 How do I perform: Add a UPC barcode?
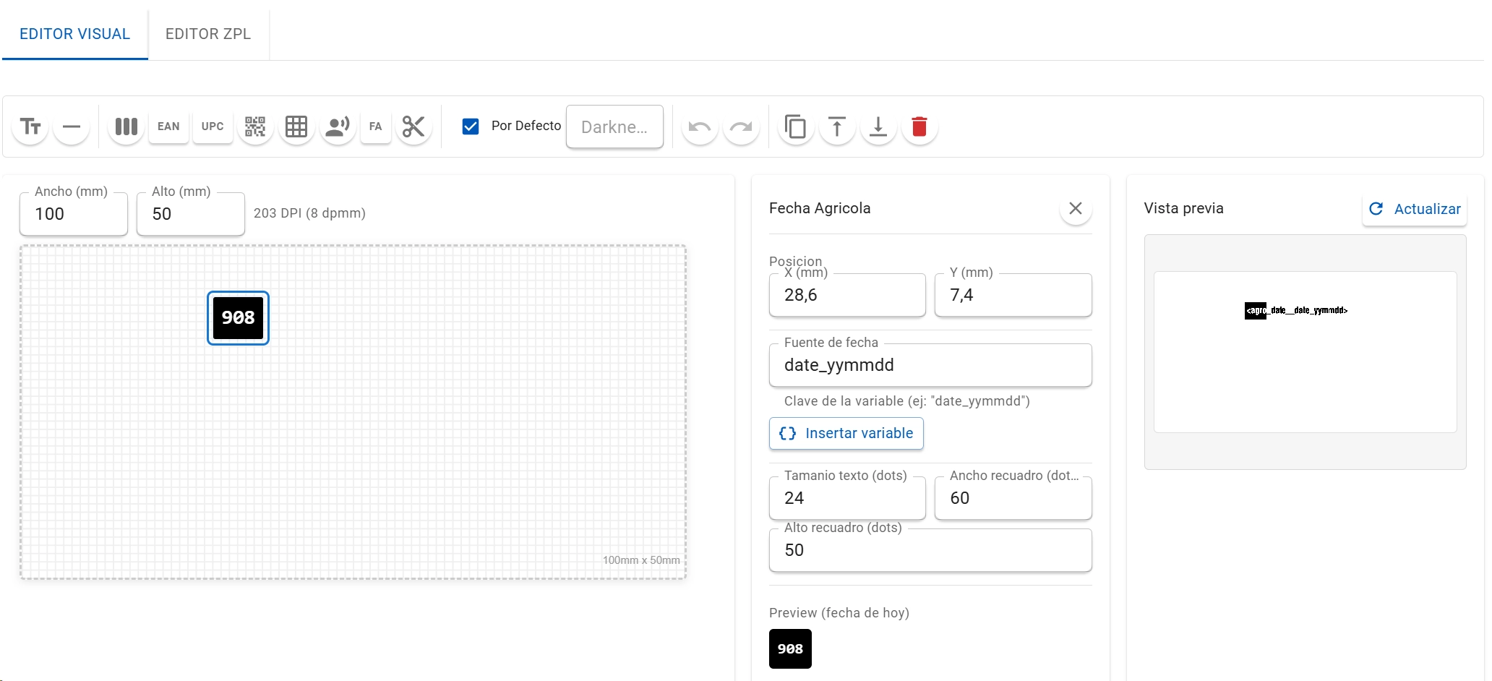point(213,127)
